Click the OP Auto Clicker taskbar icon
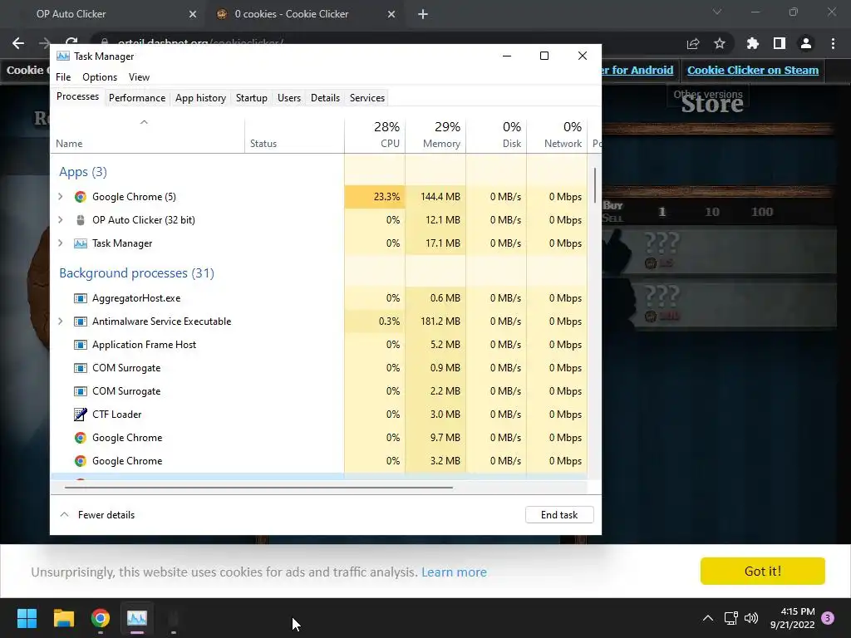Viewport: 851px width, 638px height. 174,618
